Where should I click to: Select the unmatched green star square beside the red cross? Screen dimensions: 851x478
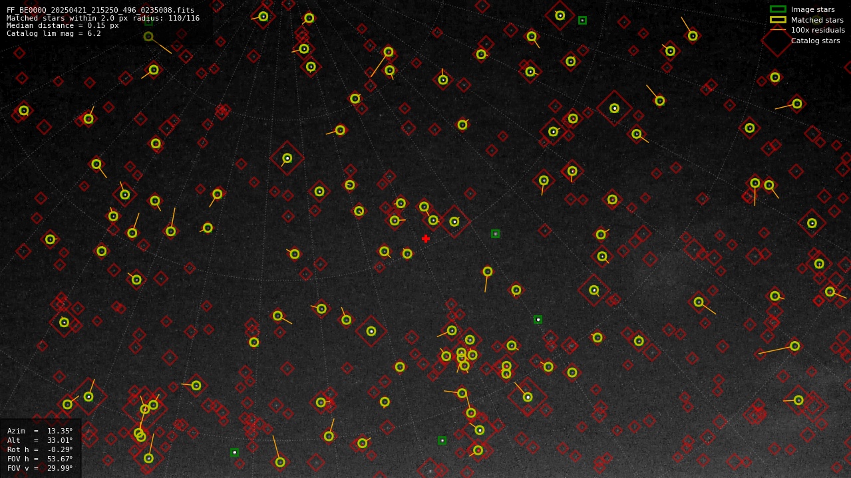496,234
